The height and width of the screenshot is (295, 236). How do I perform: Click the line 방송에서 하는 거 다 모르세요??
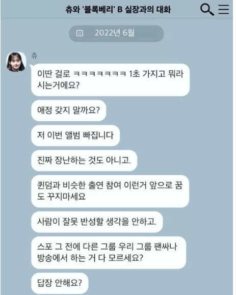coord(90,258)
